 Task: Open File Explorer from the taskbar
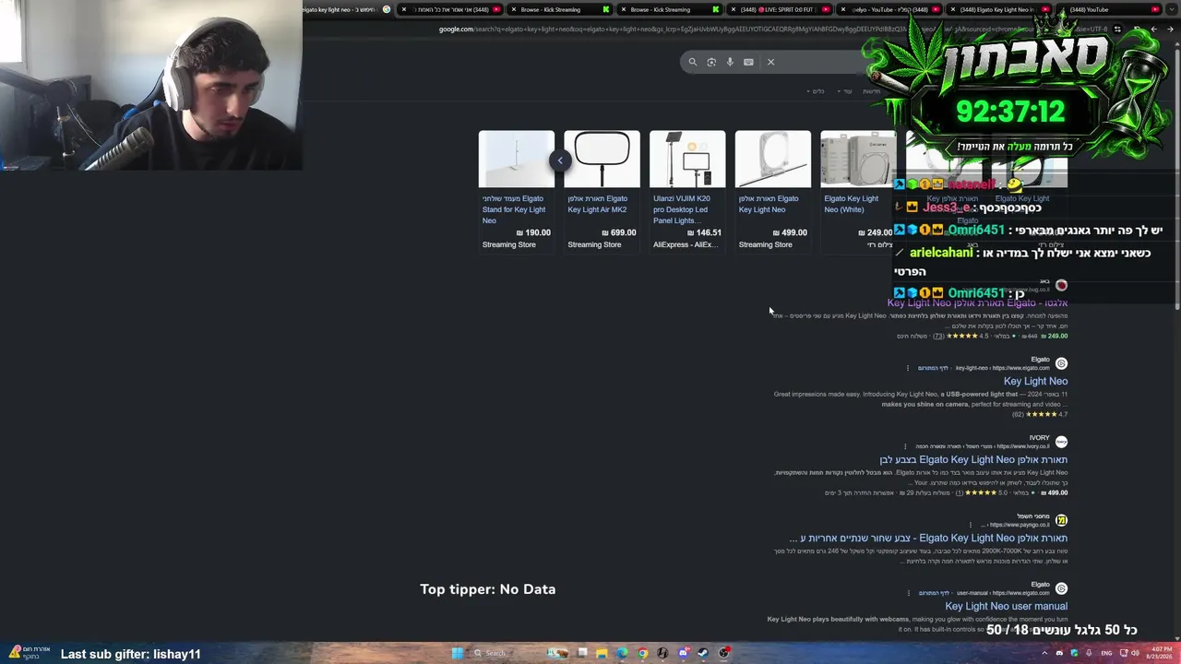point(602,653)
